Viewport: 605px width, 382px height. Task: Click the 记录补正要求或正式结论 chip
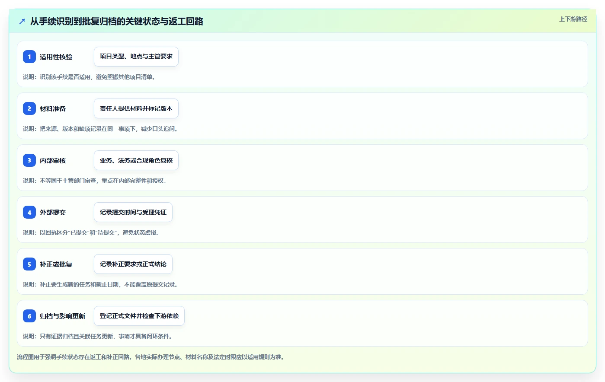133,264
